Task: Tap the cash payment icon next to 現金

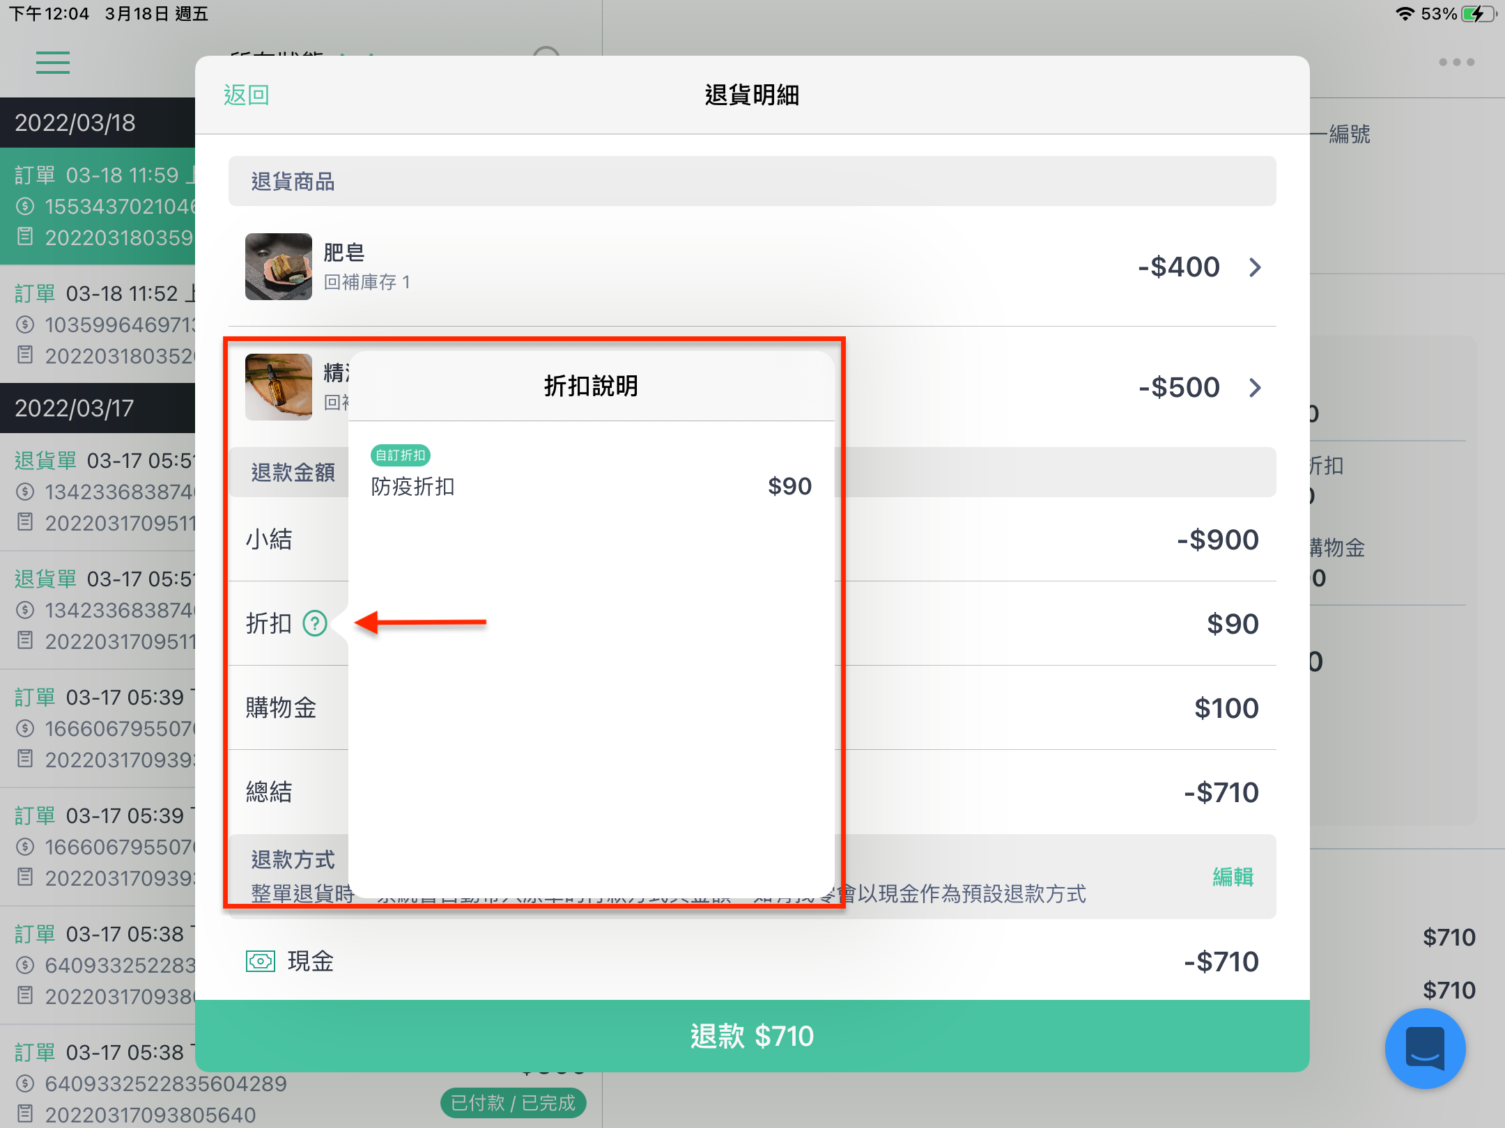Action: (x=261, y=962)
